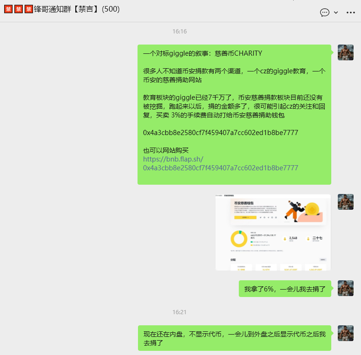Click the first red 禁 badge in title

click(8, 9)
